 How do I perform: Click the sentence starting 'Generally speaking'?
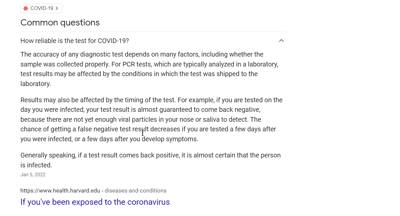(151, 160)
